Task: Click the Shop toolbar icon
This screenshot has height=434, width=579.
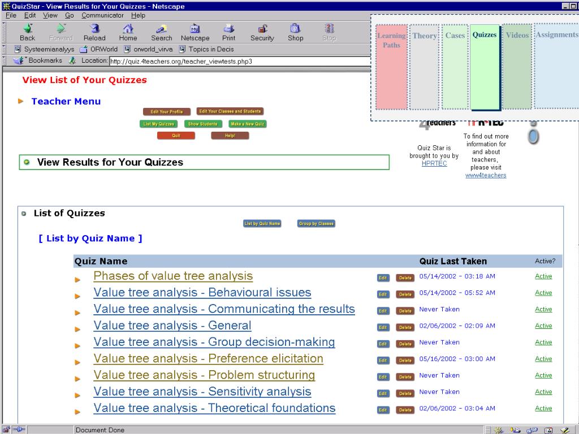Action: pyautogui.click(x=295, y=29)
